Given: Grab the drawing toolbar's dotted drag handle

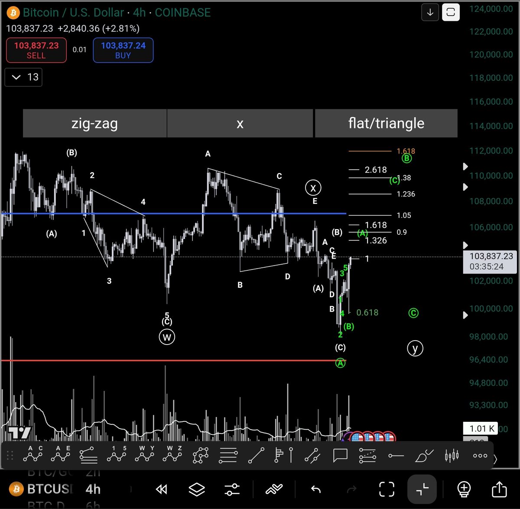Looking at the screenshot, I should pos(10,455).
